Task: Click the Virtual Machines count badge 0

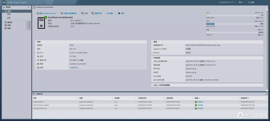Action: (28, 22)
